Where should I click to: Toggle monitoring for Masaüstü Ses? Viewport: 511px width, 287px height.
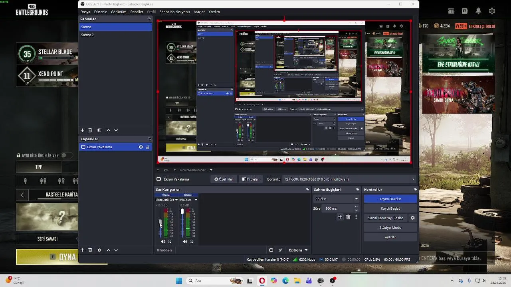click(170, 242)
